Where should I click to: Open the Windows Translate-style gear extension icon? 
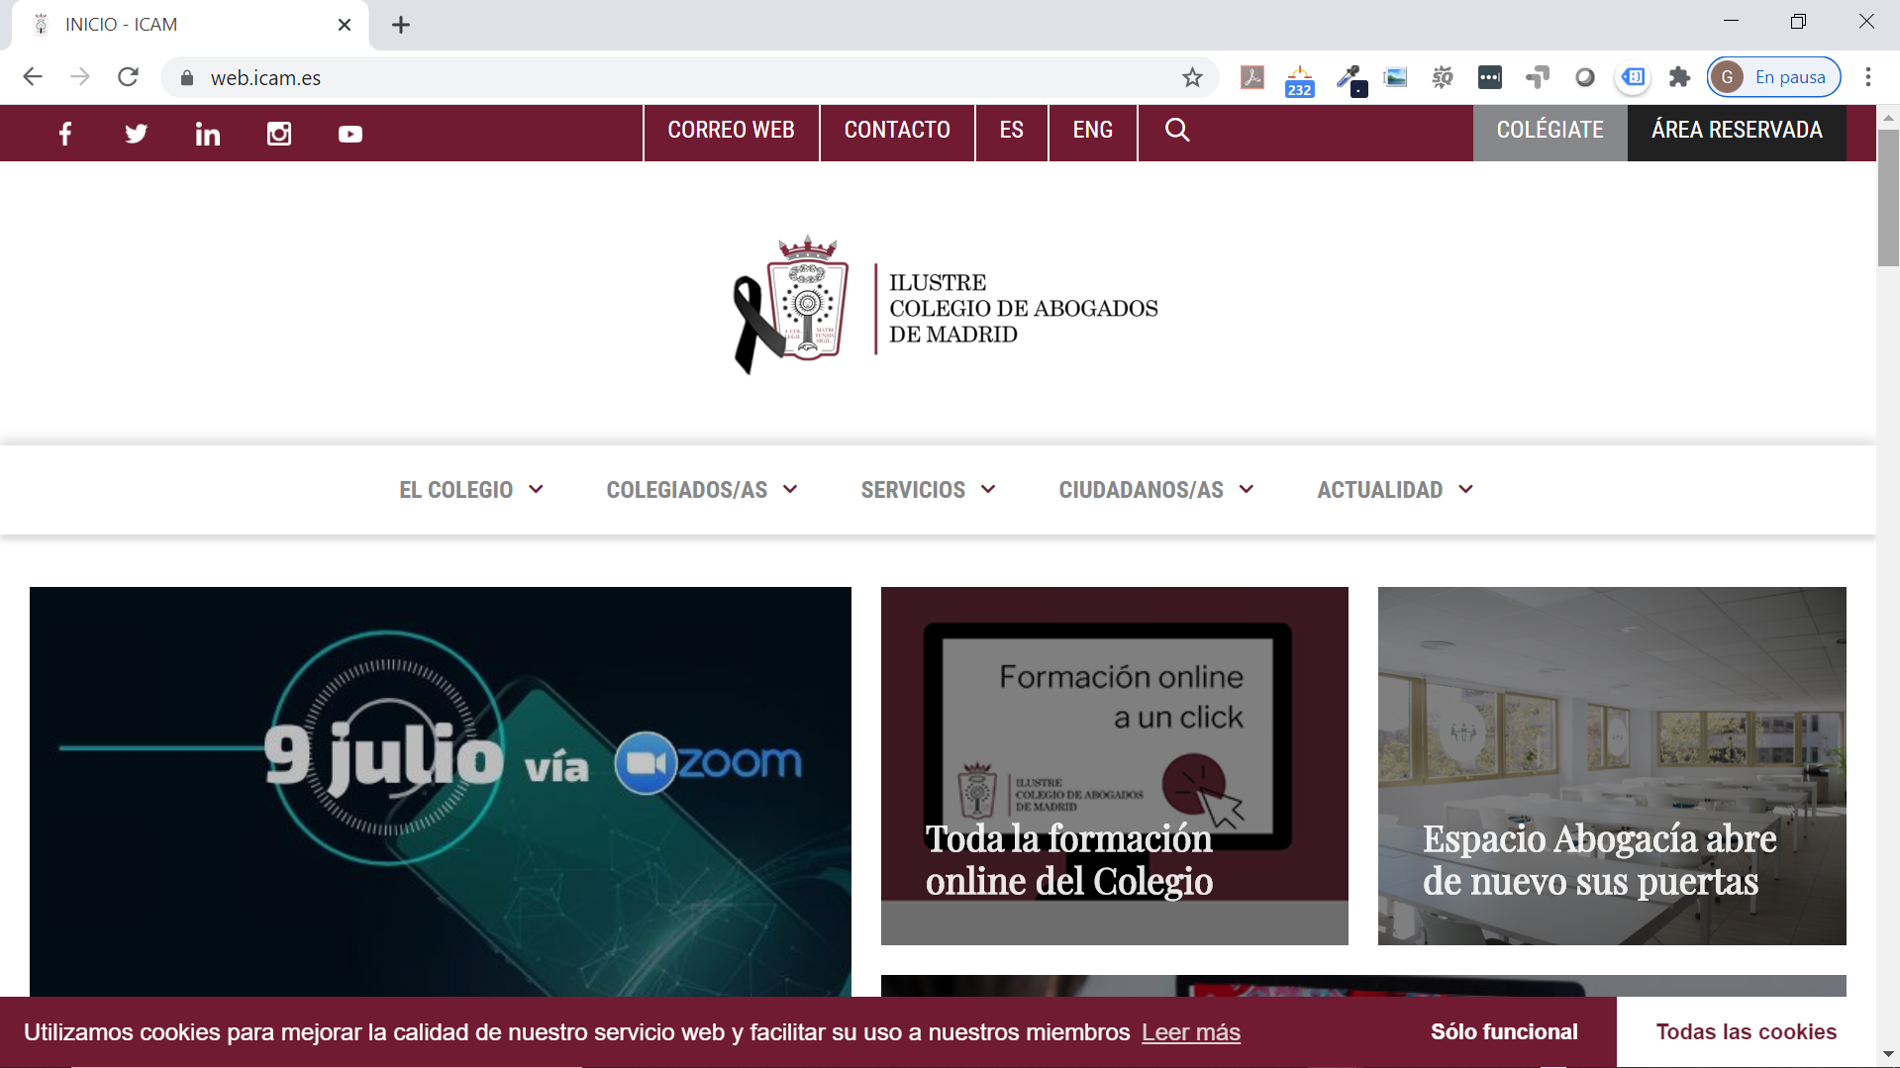click(1443, 77)
